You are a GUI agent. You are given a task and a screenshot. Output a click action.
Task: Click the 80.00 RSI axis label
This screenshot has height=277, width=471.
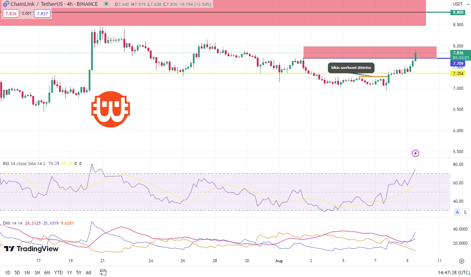tap(458, 164)
